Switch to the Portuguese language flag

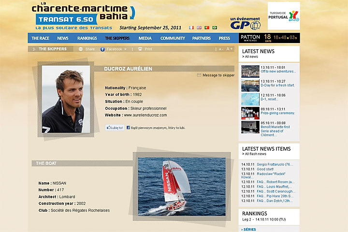click(207, 28)
